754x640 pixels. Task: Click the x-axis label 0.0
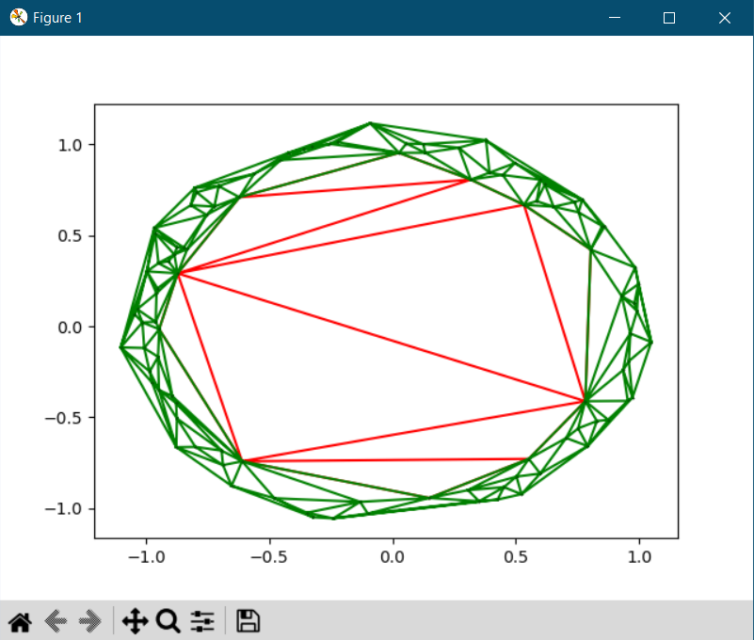click(x=393, y=557)
